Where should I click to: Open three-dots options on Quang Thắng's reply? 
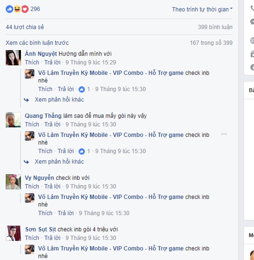click(x=224, y=134)
